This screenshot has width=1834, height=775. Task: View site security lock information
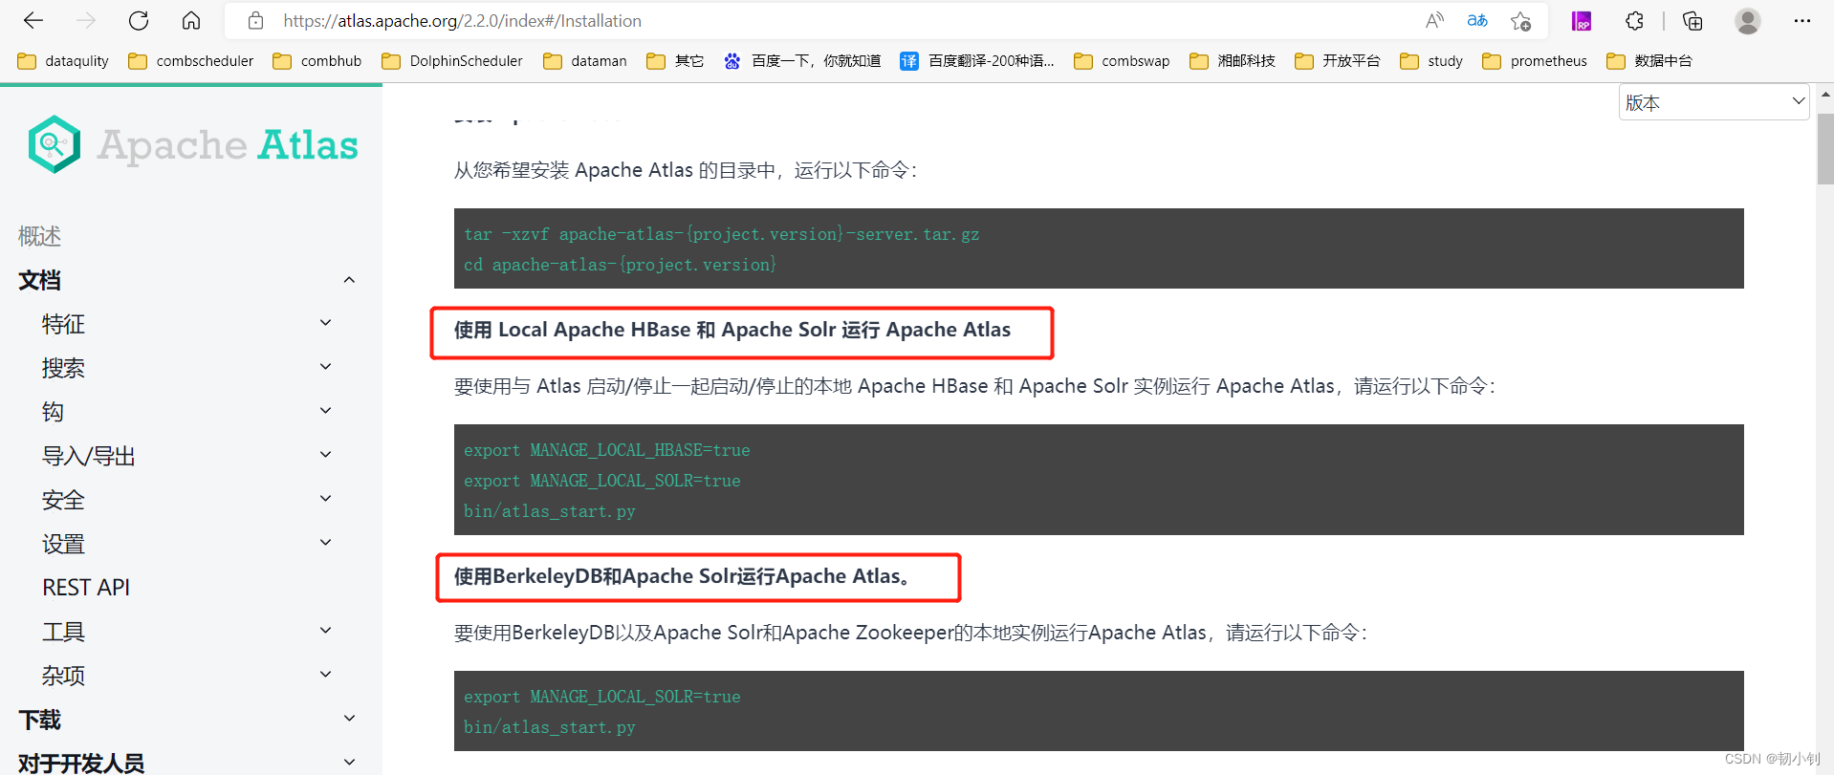point(255,20)
